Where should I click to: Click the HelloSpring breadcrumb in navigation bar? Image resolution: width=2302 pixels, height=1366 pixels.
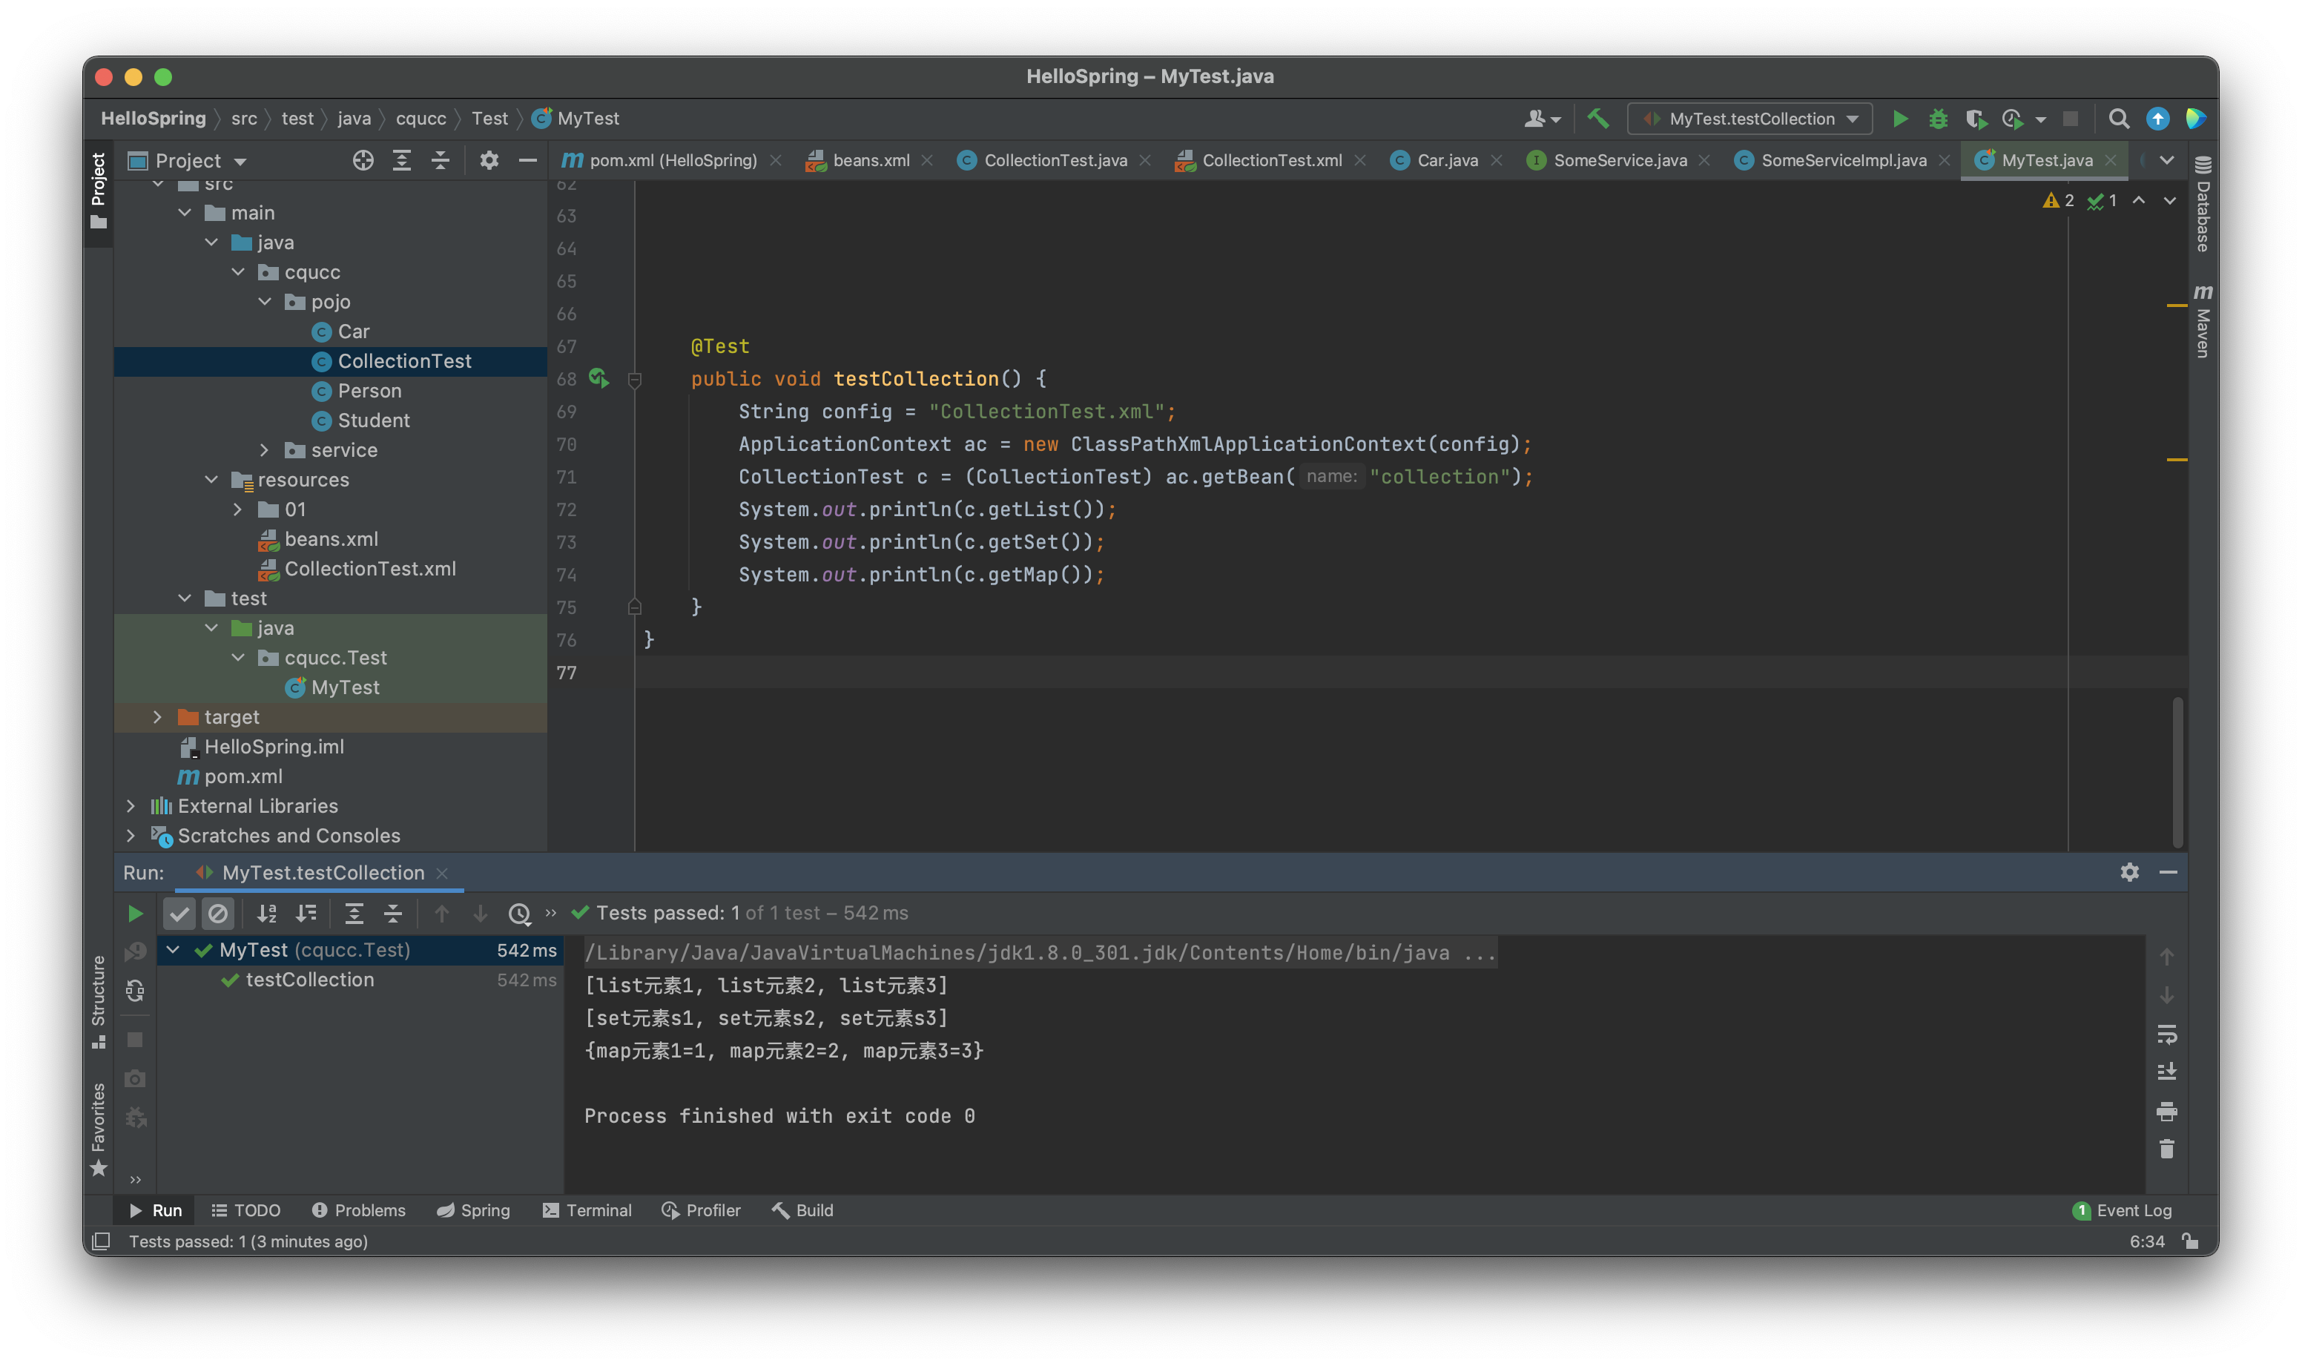(x=153, y=119)
